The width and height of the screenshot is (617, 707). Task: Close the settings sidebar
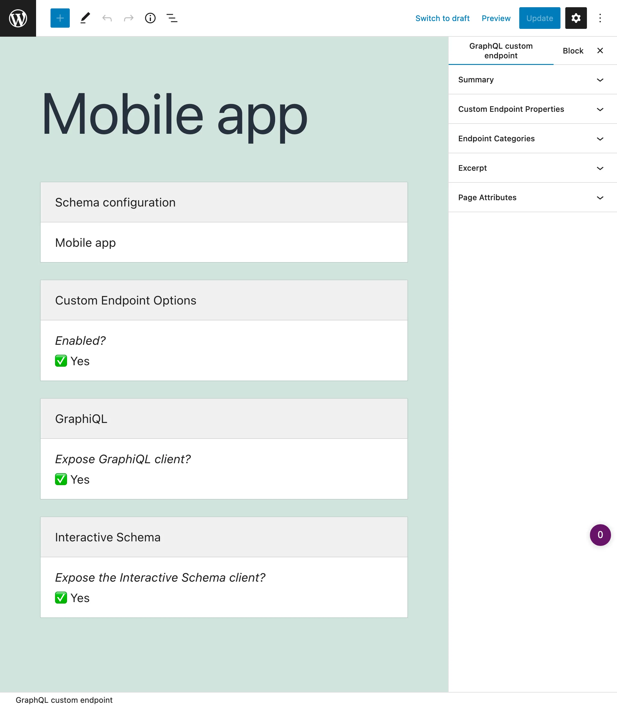(600, 50)
